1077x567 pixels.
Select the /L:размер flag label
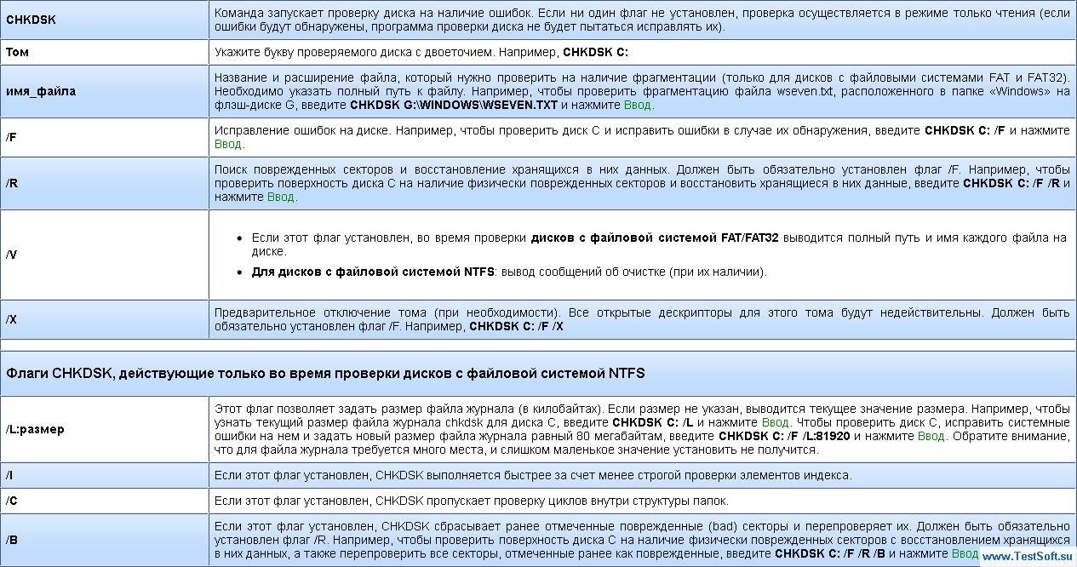coord(35,429)
